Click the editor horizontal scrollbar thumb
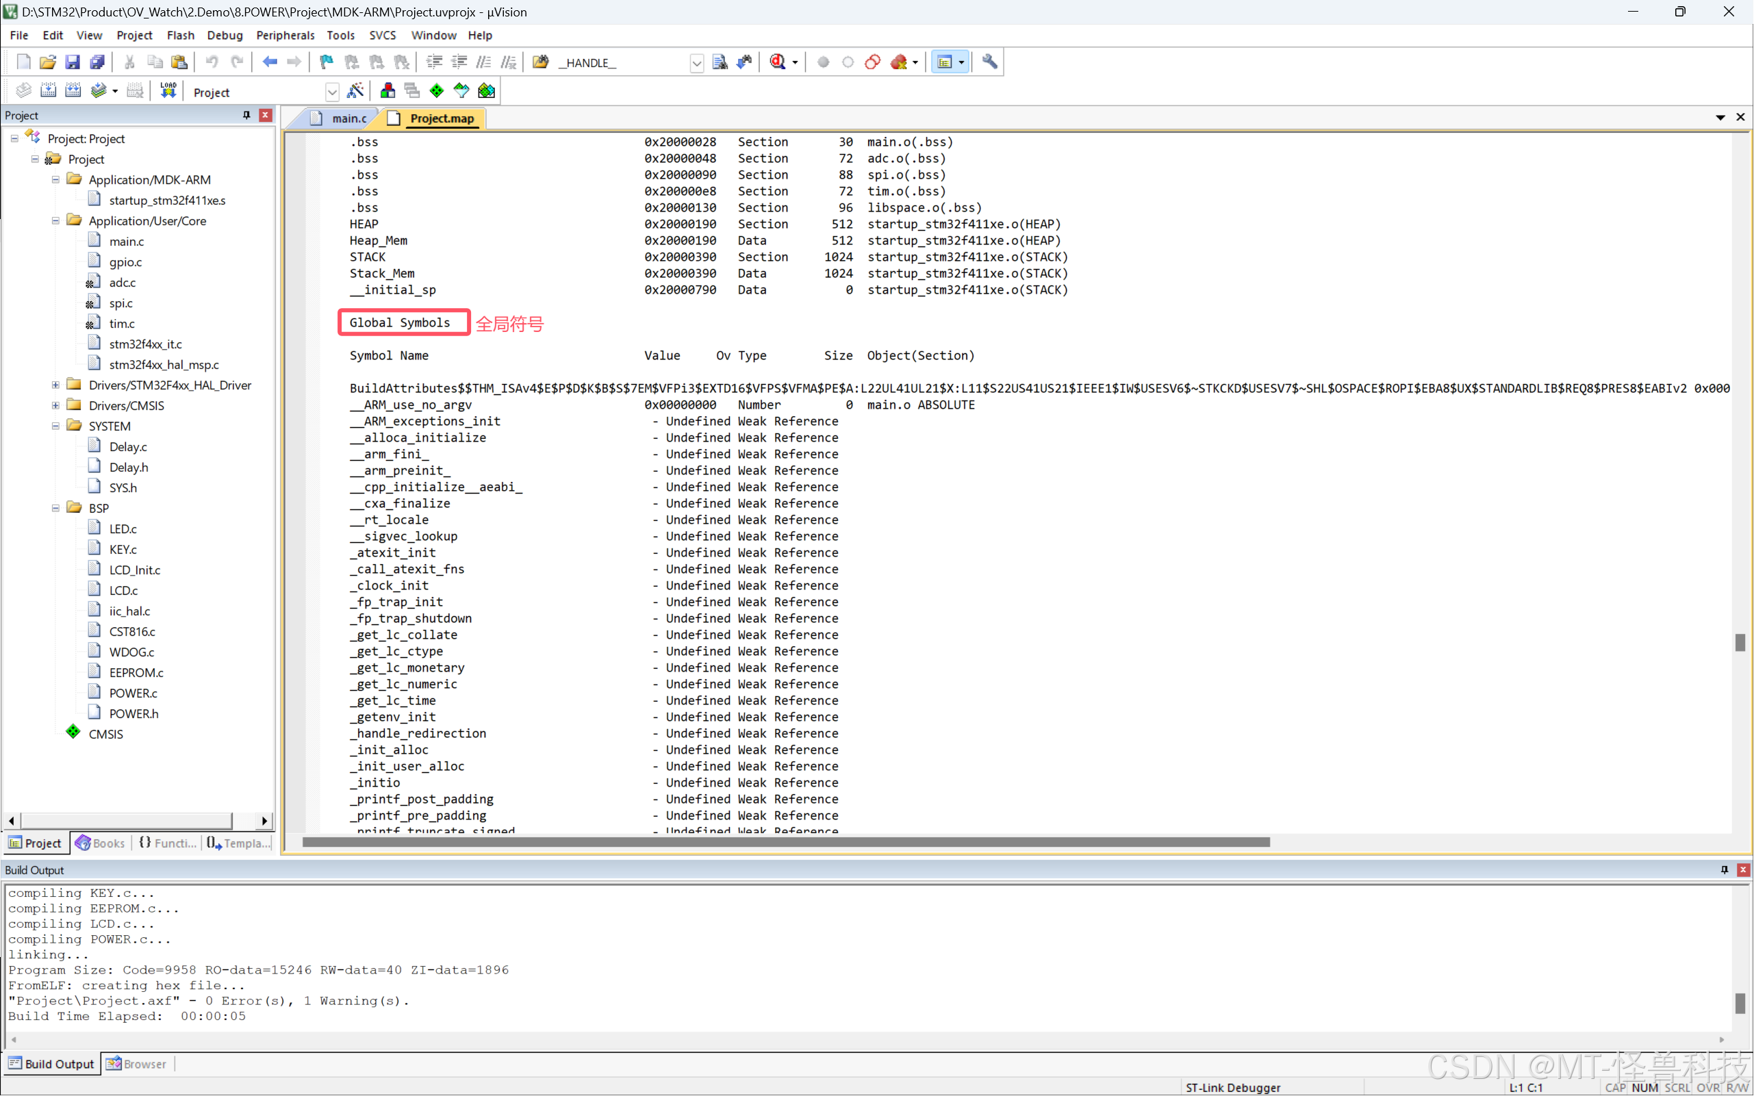The width and height of the screenshot is (1754, 1096). 786,842
